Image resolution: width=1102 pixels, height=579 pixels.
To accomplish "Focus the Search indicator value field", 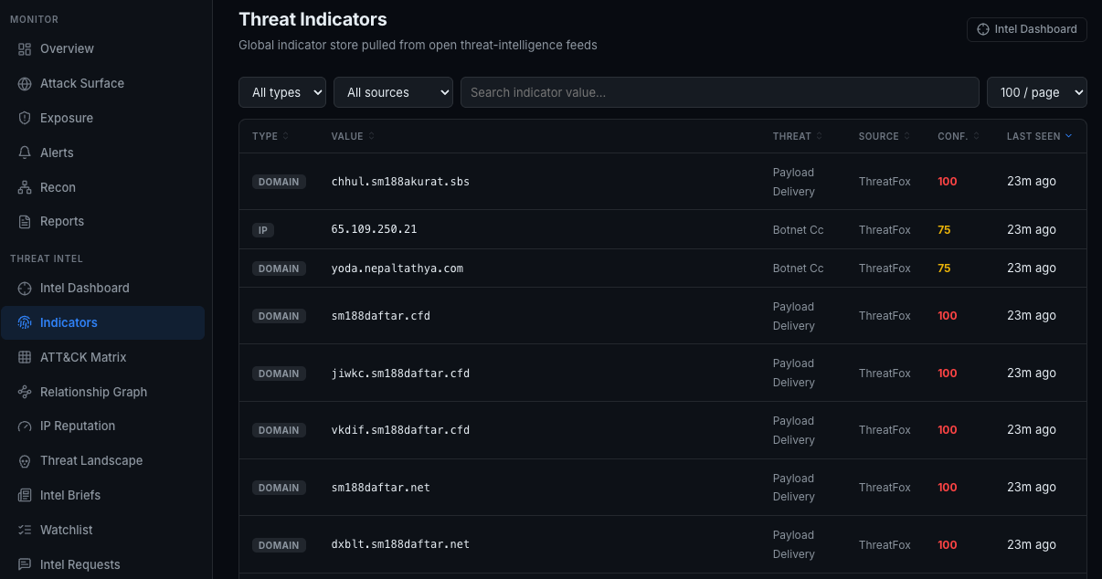I will tap(720, 92).
